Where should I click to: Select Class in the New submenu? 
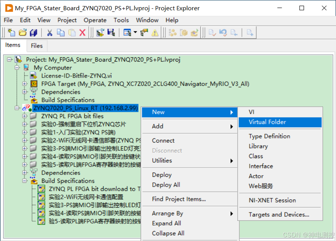(x=280, y=156)
